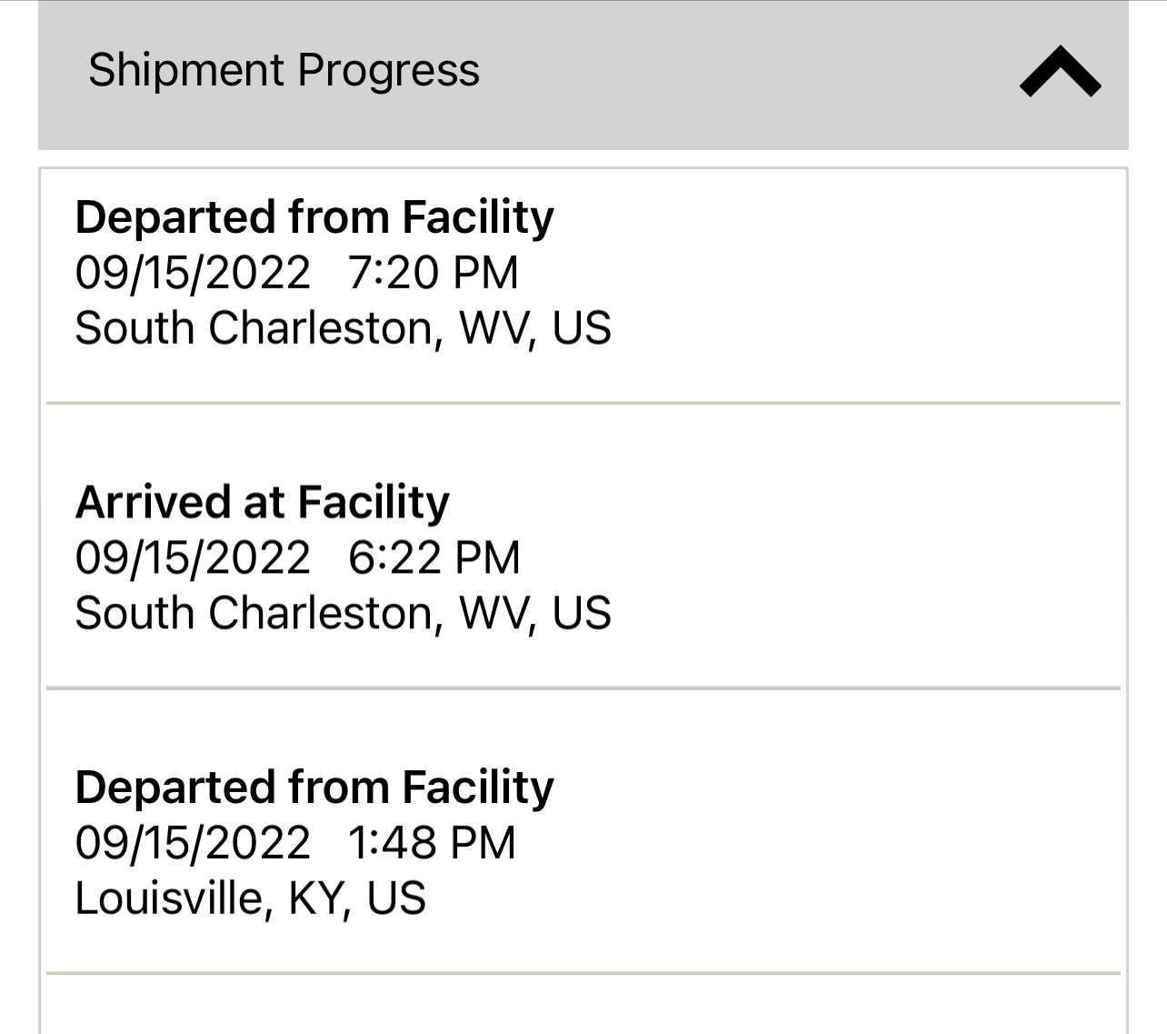The image size is (1167, 1034).
Task: Click the 7:20 PM time value
Action: pyautogui.click(x=434, y=273)
